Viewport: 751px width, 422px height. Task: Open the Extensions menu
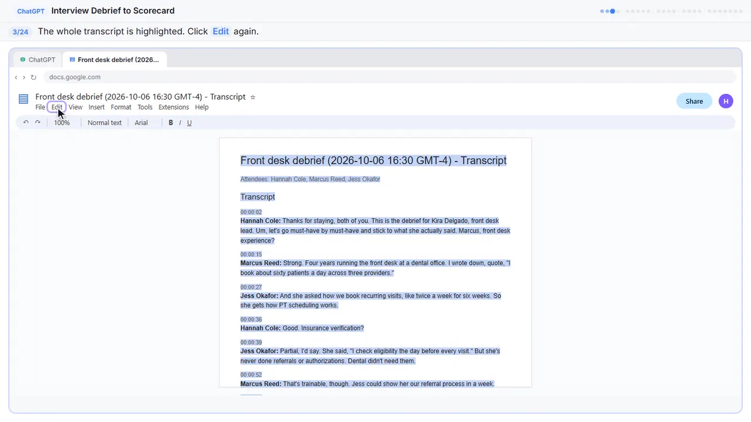point(174,107)
